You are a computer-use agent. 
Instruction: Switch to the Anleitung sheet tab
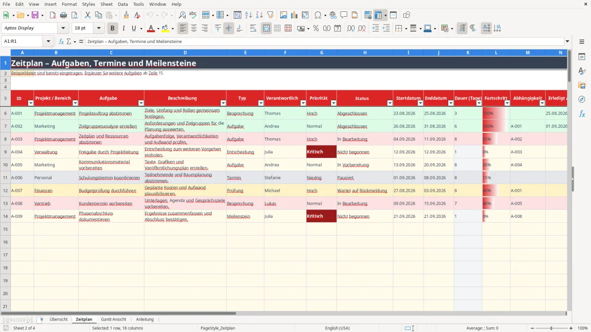click(145, 319)
